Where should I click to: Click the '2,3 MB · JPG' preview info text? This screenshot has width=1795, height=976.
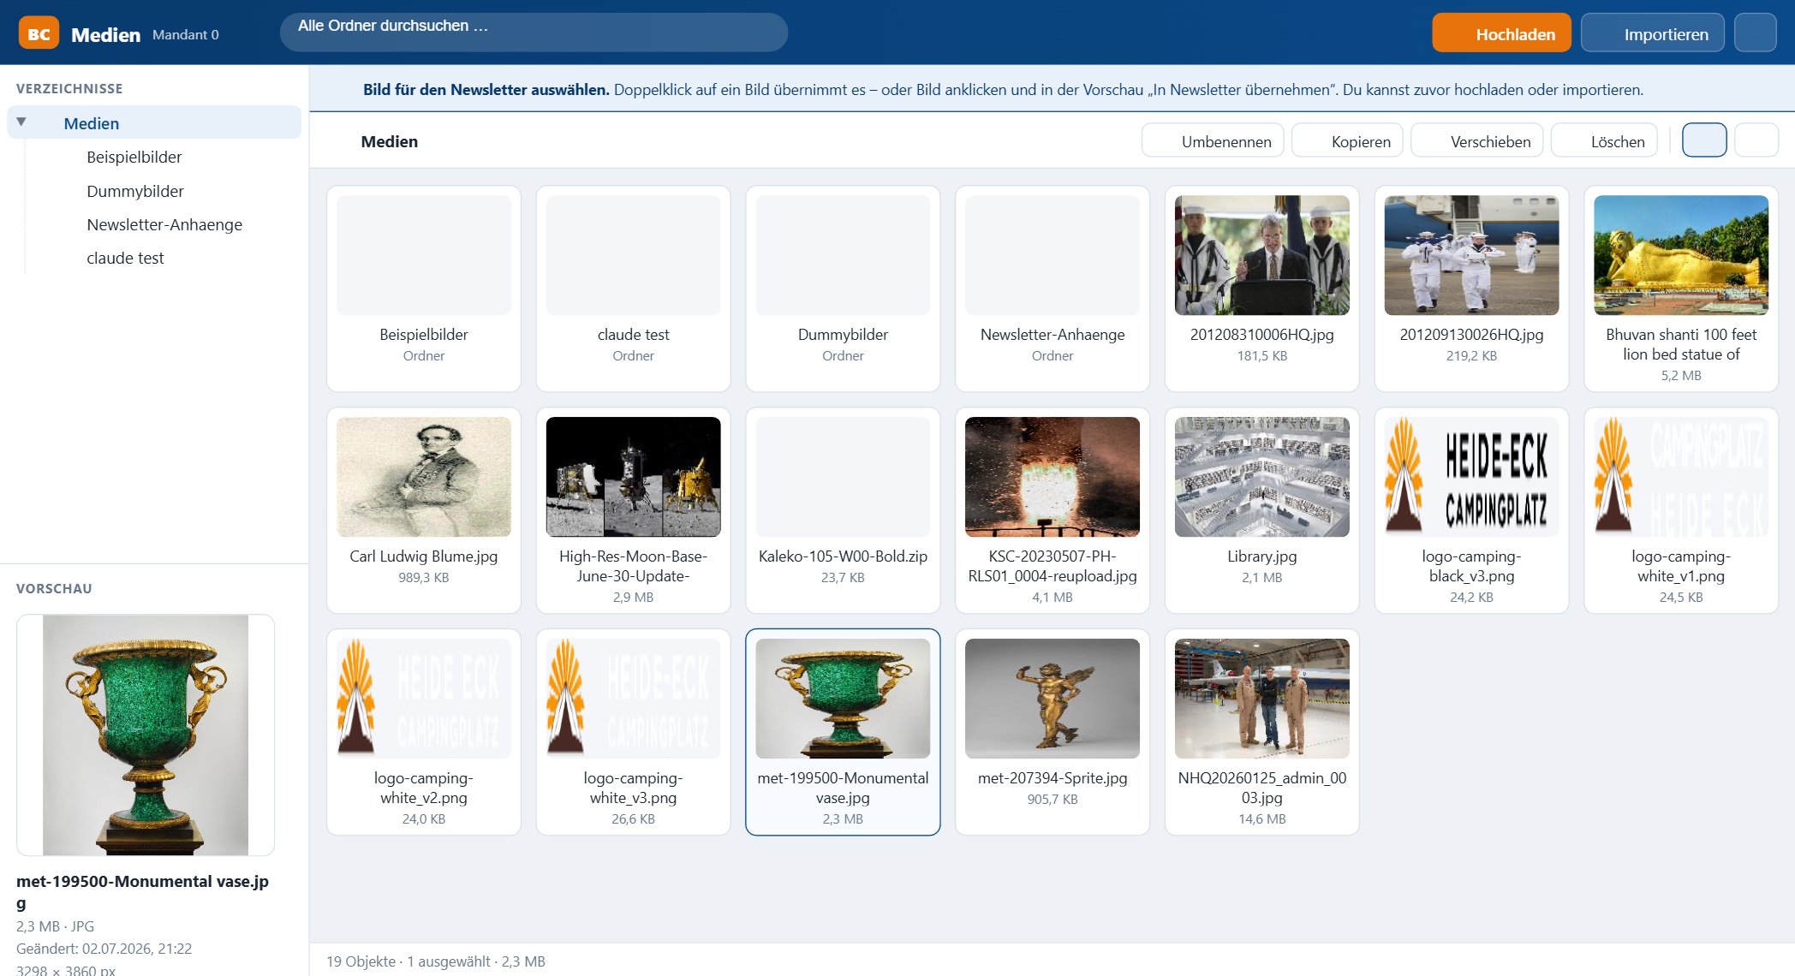55,925
